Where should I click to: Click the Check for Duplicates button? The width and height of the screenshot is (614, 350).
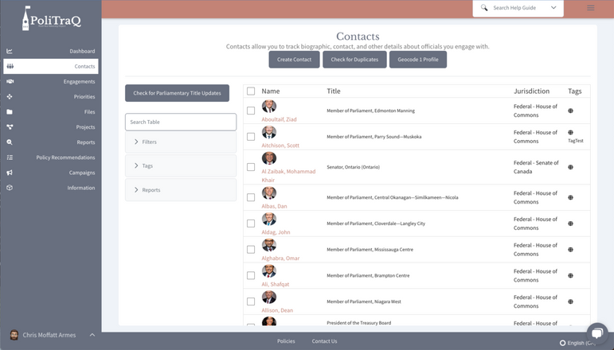[354, 60]
